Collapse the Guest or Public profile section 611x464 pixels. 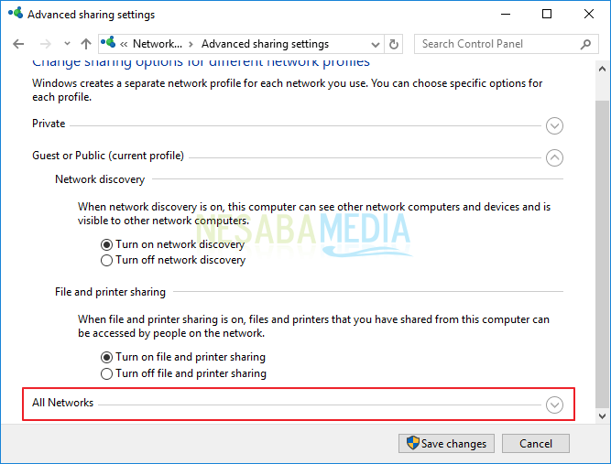(x=554, y=157)
